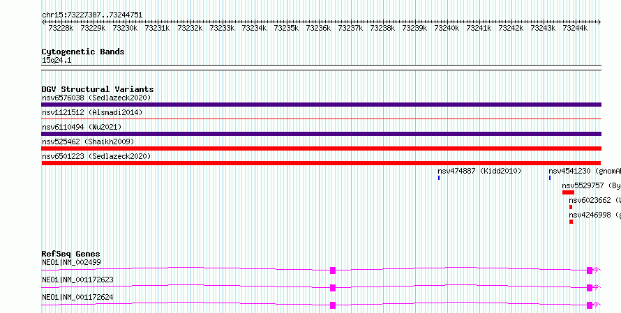This screenshot has width=621, height=313.
Task: Open variant label nsv6501223 (Sedlazeck2020)
Action: pos(96,156)
